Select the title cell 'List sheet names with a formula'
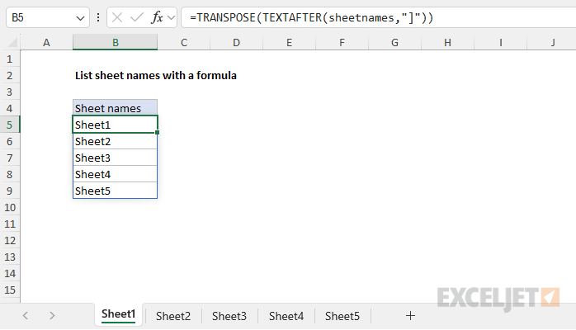The height and width of the screenshot is (330, 576). [156, 76]
